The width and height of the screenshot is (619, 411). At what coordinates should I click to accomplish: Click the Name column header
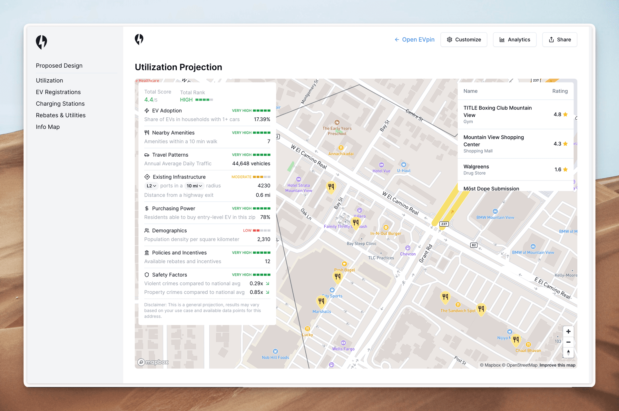(x=470, y=91)
